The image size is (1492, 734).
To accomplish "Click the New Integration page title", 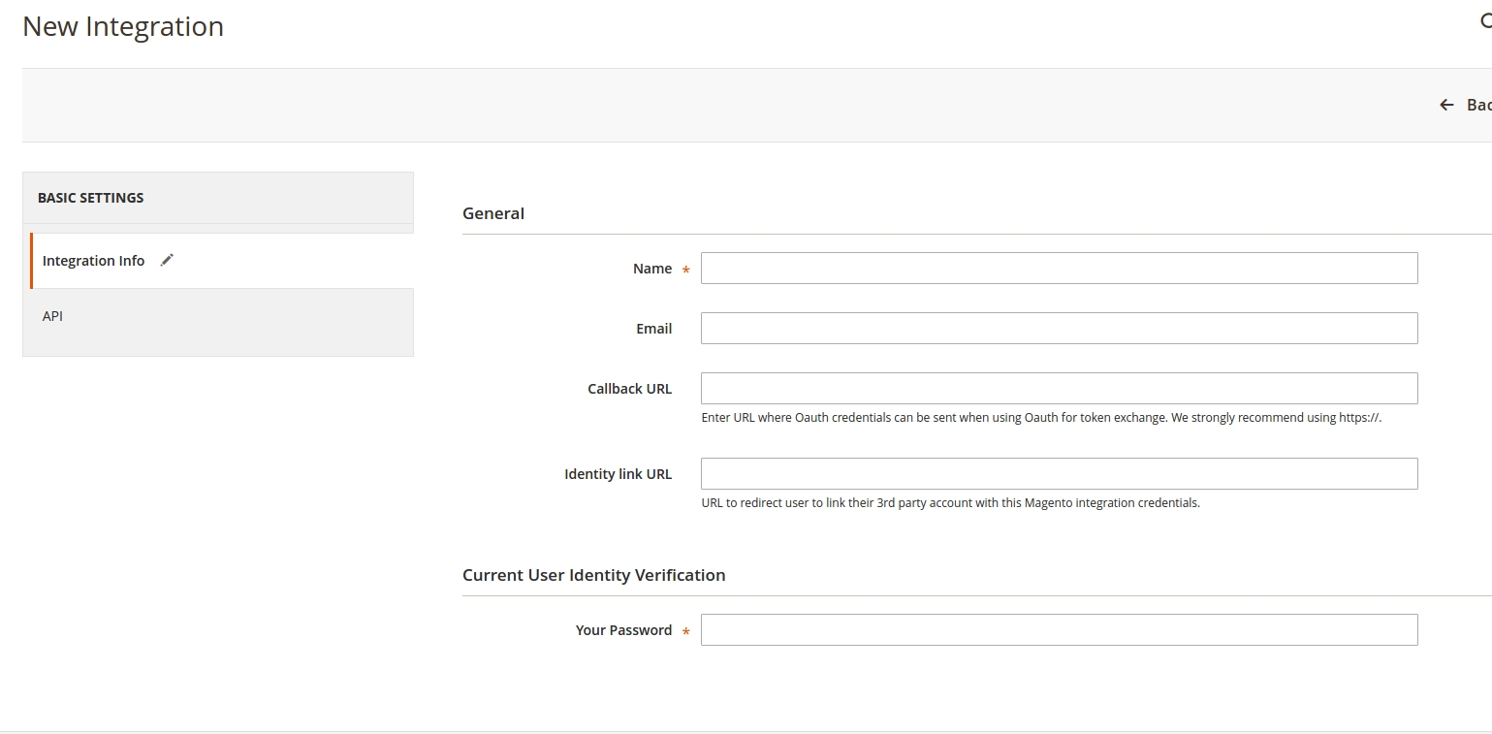I will [122, 26].
